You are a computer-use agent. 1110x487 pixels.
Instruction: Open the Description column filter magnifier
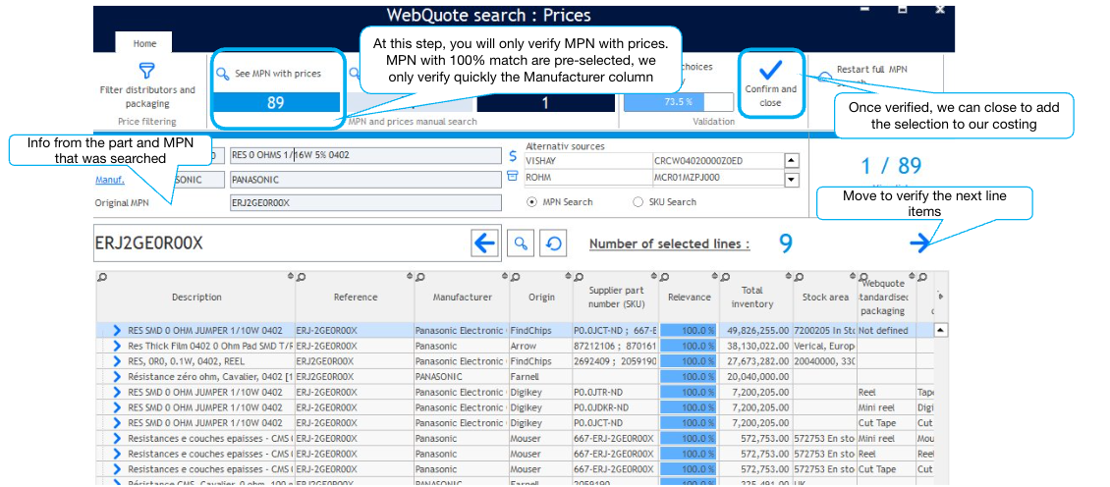click(x=102, y=278)
